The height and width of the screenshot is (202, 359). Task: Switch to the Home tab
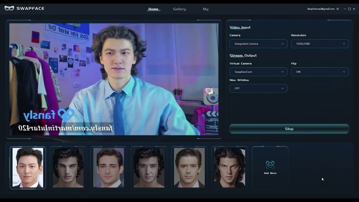[153, 9]
